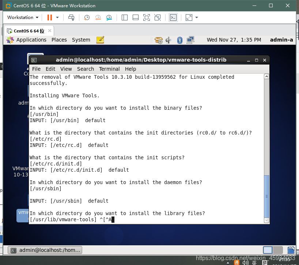Toggle the library sidebar panel
Viewport: 299px width, 265px height.
pos(125,17)
